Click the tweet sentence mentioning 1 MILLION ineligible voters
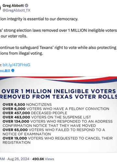Image resolution: width=117 pixels, height=164 pixels. [58, 33]
